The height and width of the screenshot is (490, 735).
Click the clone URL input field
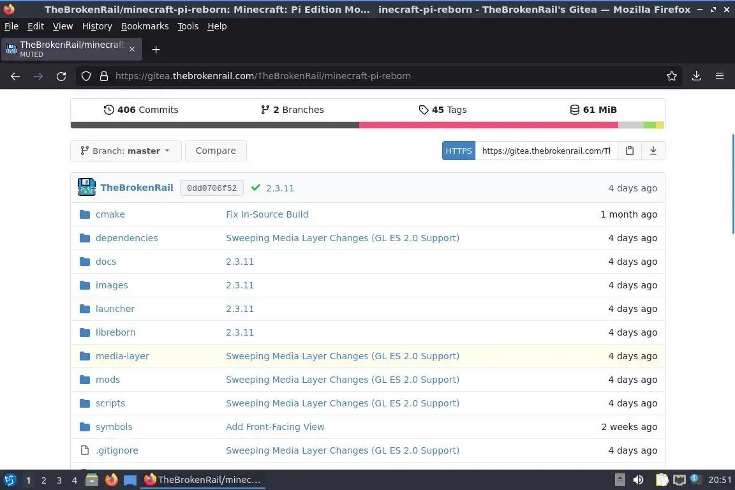pyautogui.click(x=546, y=151)
